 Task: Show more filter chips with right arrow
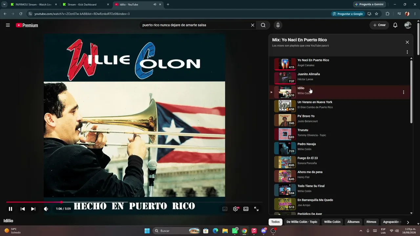408,222
